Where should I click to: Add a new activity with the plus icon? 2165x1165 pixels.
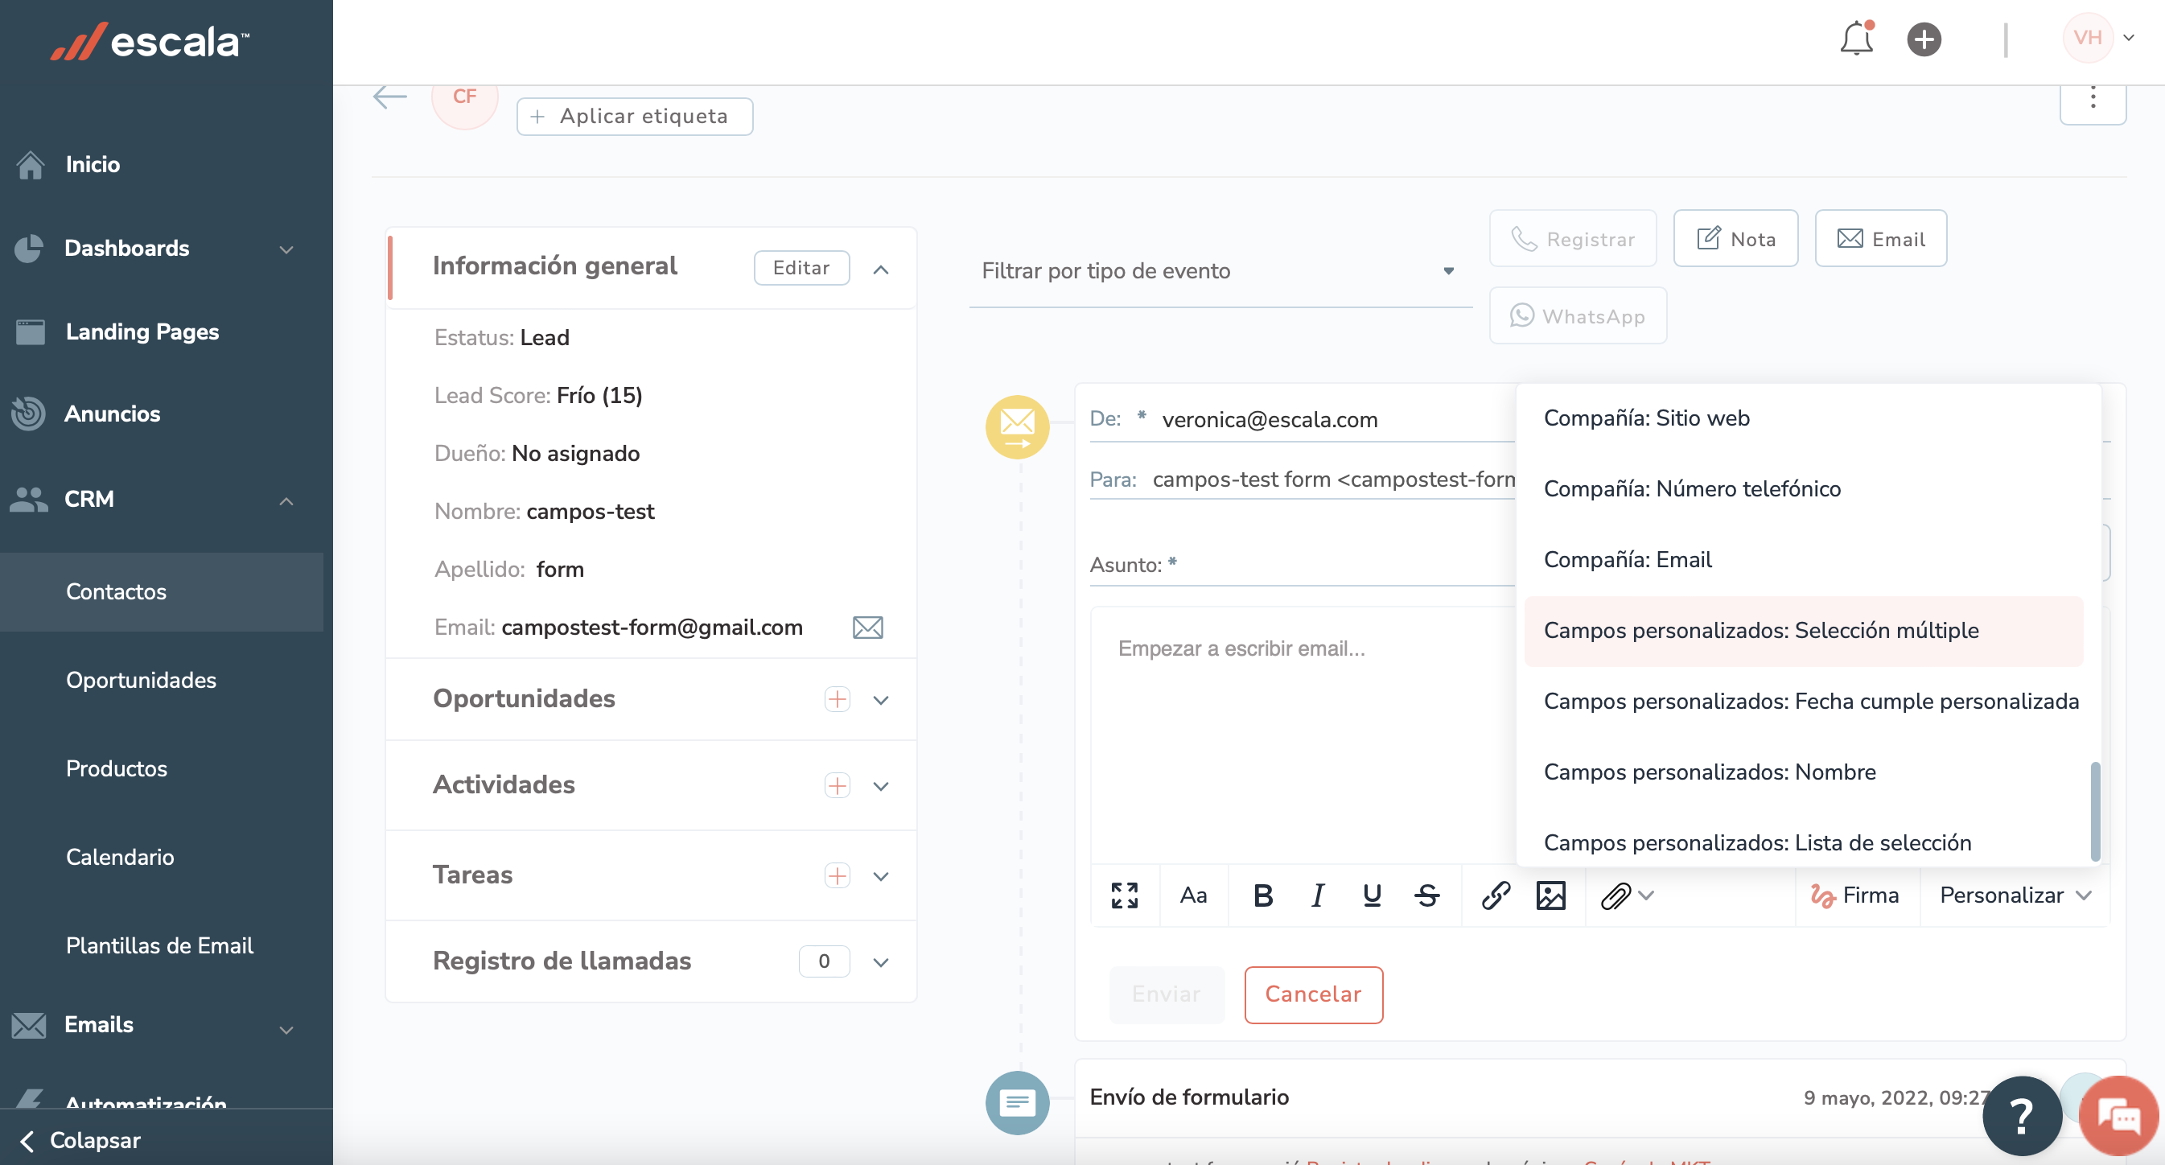tap(837, 785)
